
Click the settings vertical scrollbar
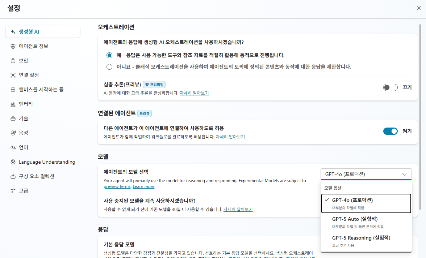pos(420,116)
